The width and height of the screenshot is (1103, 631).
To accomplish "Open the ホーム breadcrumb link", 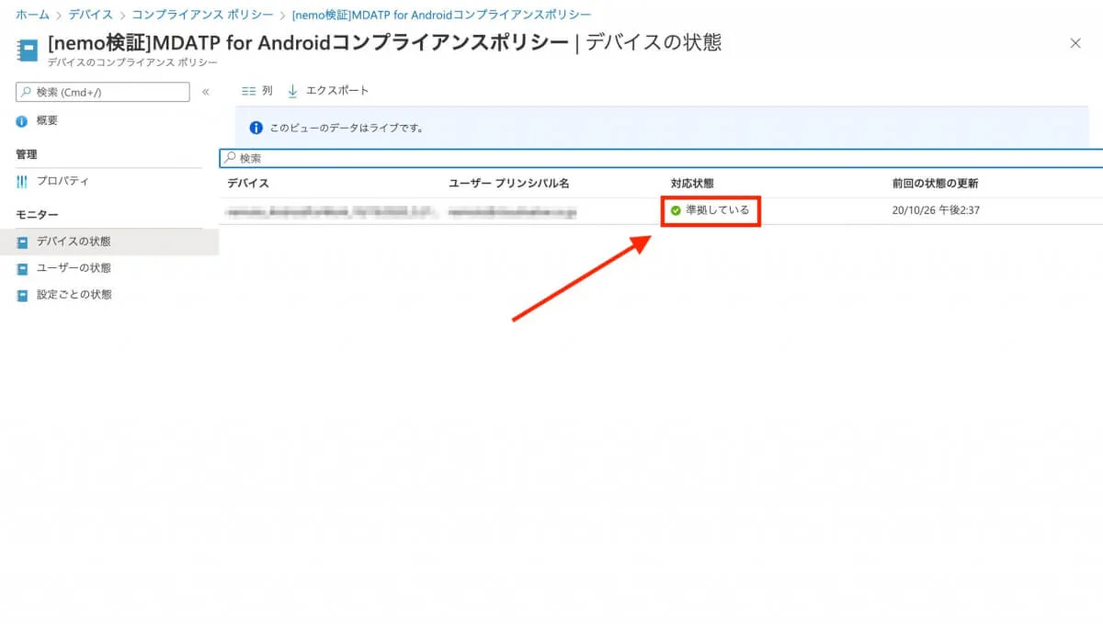I will (32, 15).
